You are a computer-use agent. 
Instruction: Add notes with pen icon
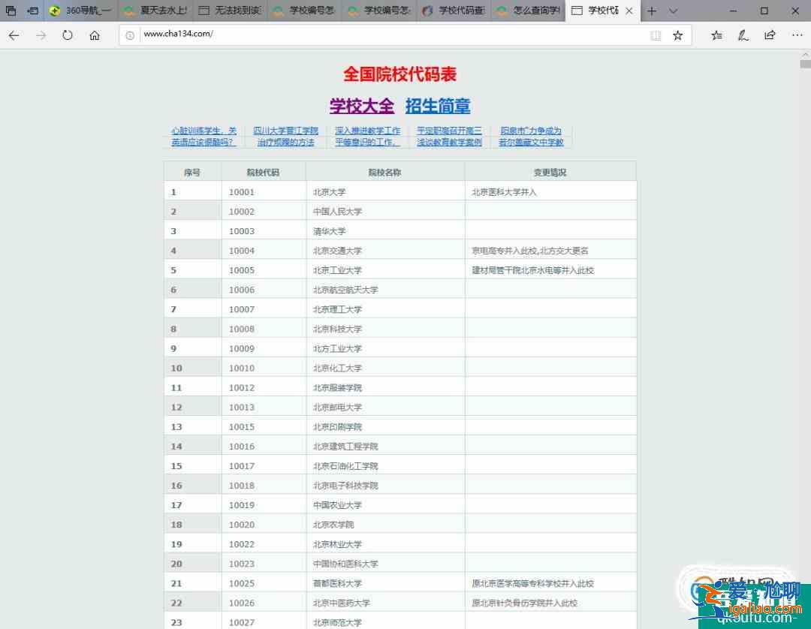pos(743,35)
